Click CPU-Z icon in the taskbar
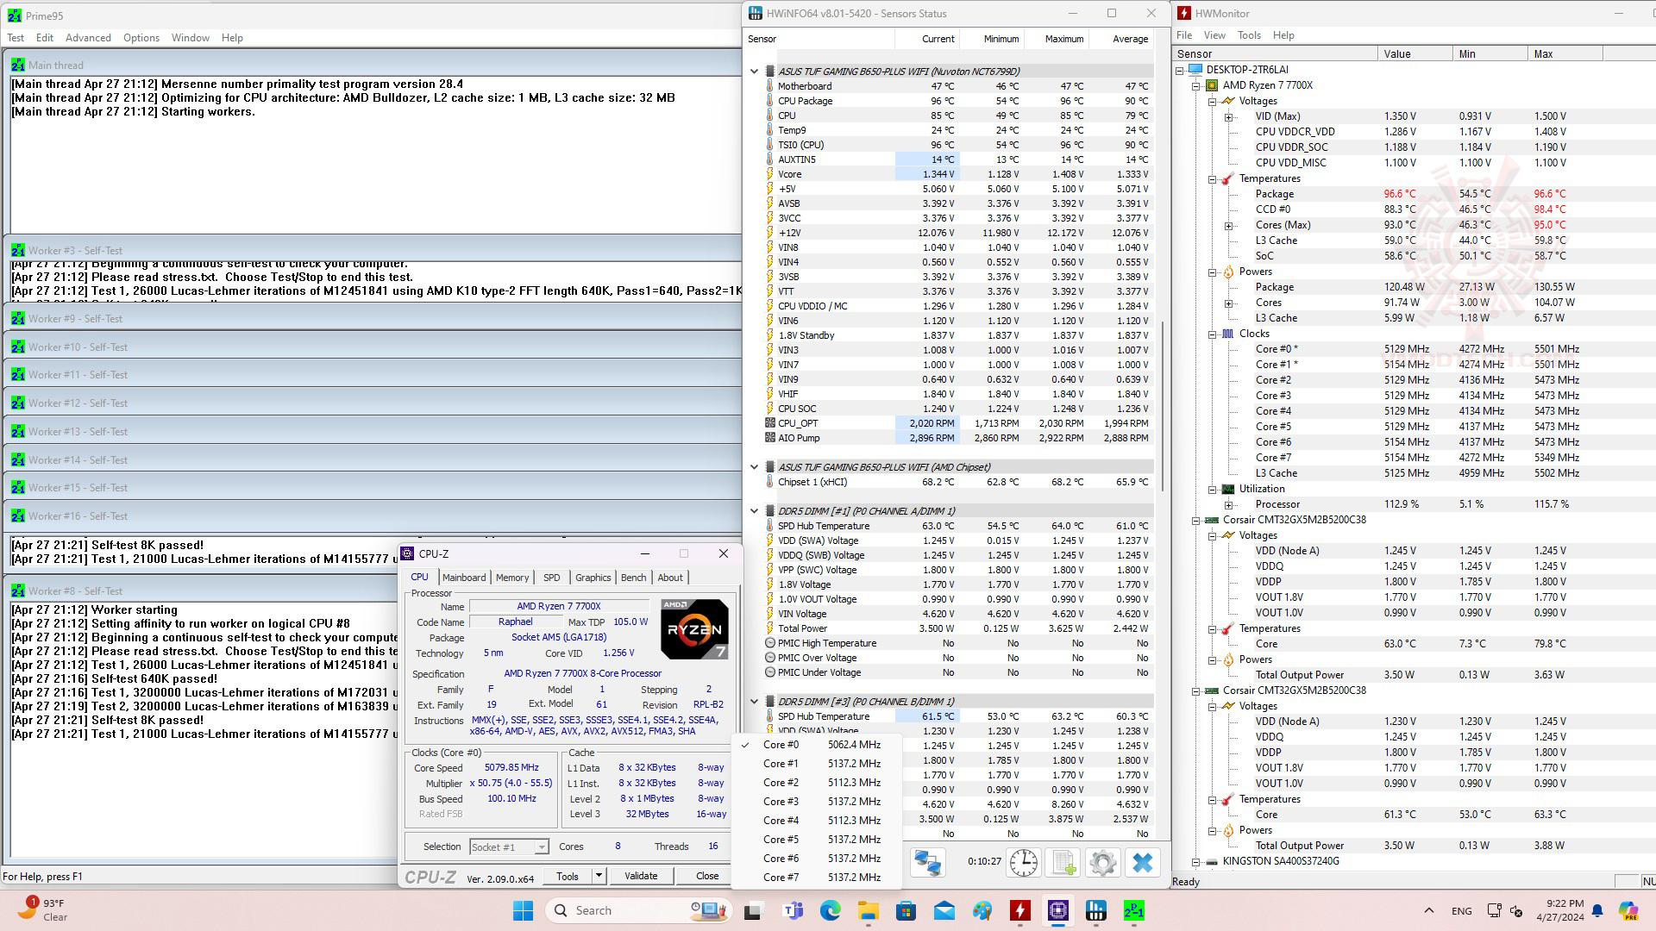Viewport: 1656px width, 931px height. tap(1058, 910)
